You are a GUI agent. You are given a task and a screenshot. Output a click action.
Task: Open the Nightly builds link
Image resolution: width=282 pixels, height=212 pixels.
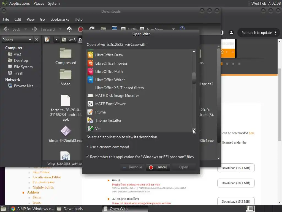[x=43, y=187]
